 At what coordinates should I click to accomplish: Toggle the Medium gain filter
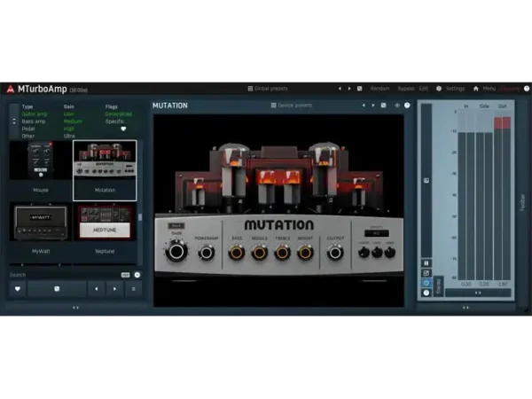[x=73, y=121]
